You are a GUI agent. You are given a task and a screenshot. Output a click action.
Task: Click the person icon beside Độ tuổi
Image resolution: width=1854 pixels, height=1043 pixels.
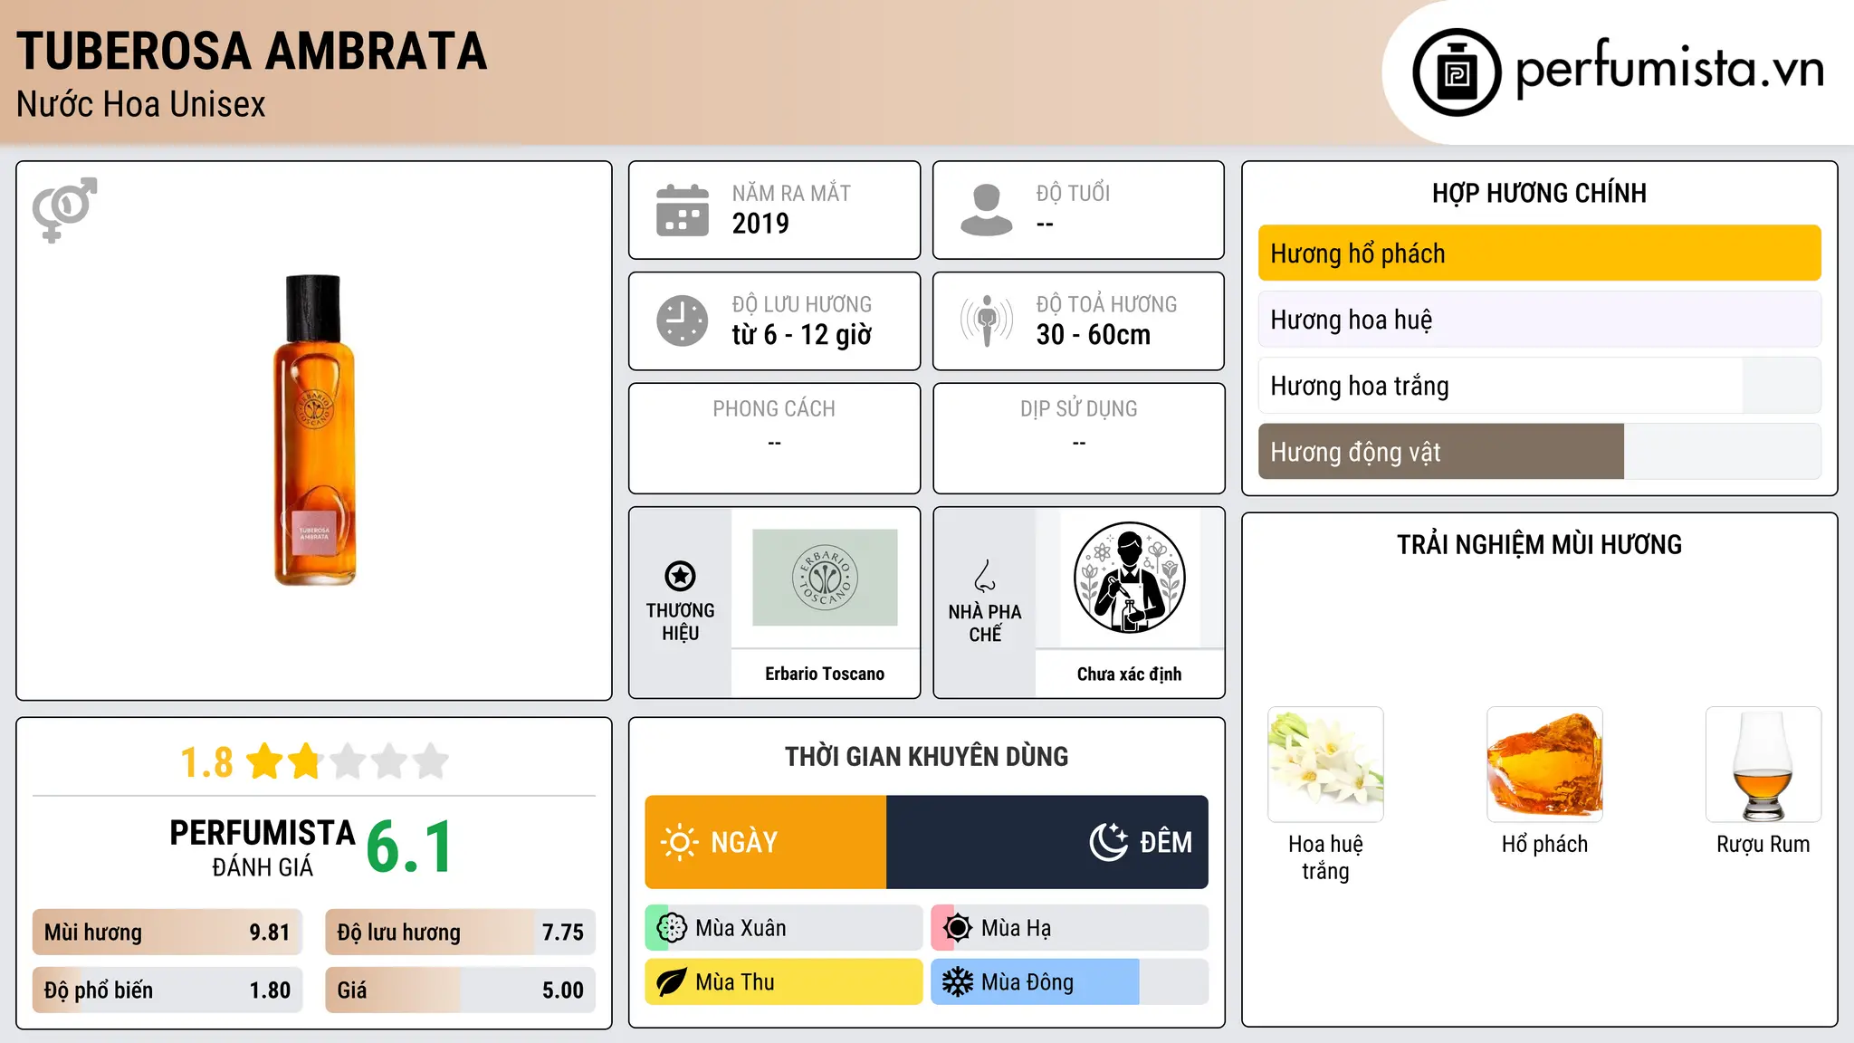(986, 210)
